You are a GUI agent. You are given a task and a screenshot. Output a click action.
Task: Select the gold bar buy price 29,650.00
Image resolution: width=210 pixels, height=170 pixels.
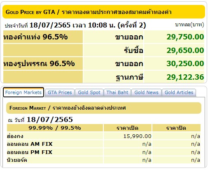[x=185, y=50]
